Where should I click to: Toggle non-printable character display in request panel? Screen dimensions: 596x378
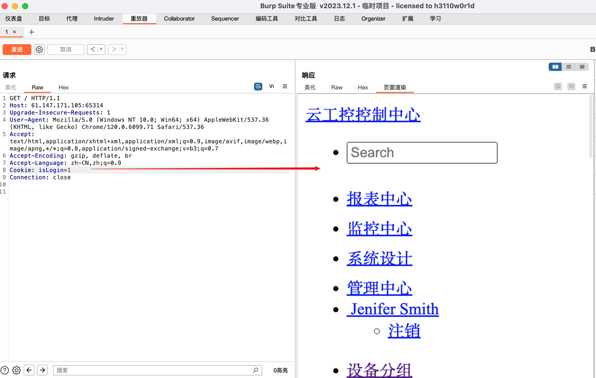(x=272, y=86)
